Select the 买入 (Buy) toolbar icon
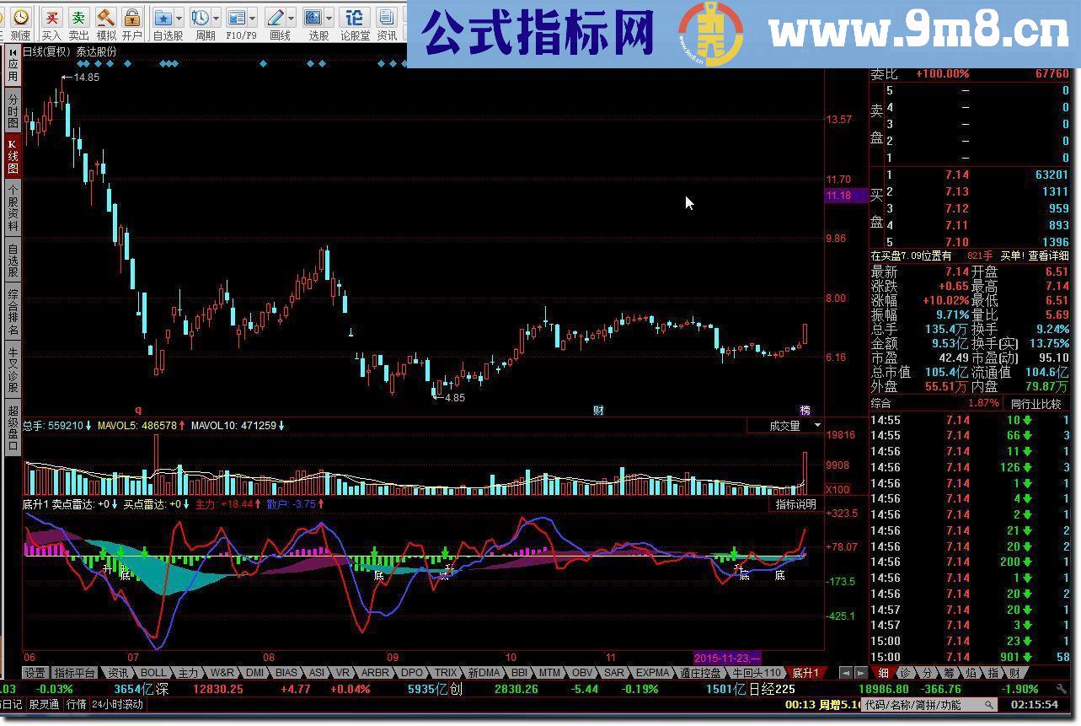This screenshot has width=1081, height=726. point(53,17)
